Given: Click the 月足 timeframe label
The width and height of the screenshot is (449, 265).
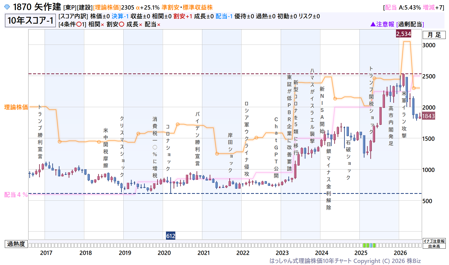Looking at the screenshot, I should (x=434, y=35).
